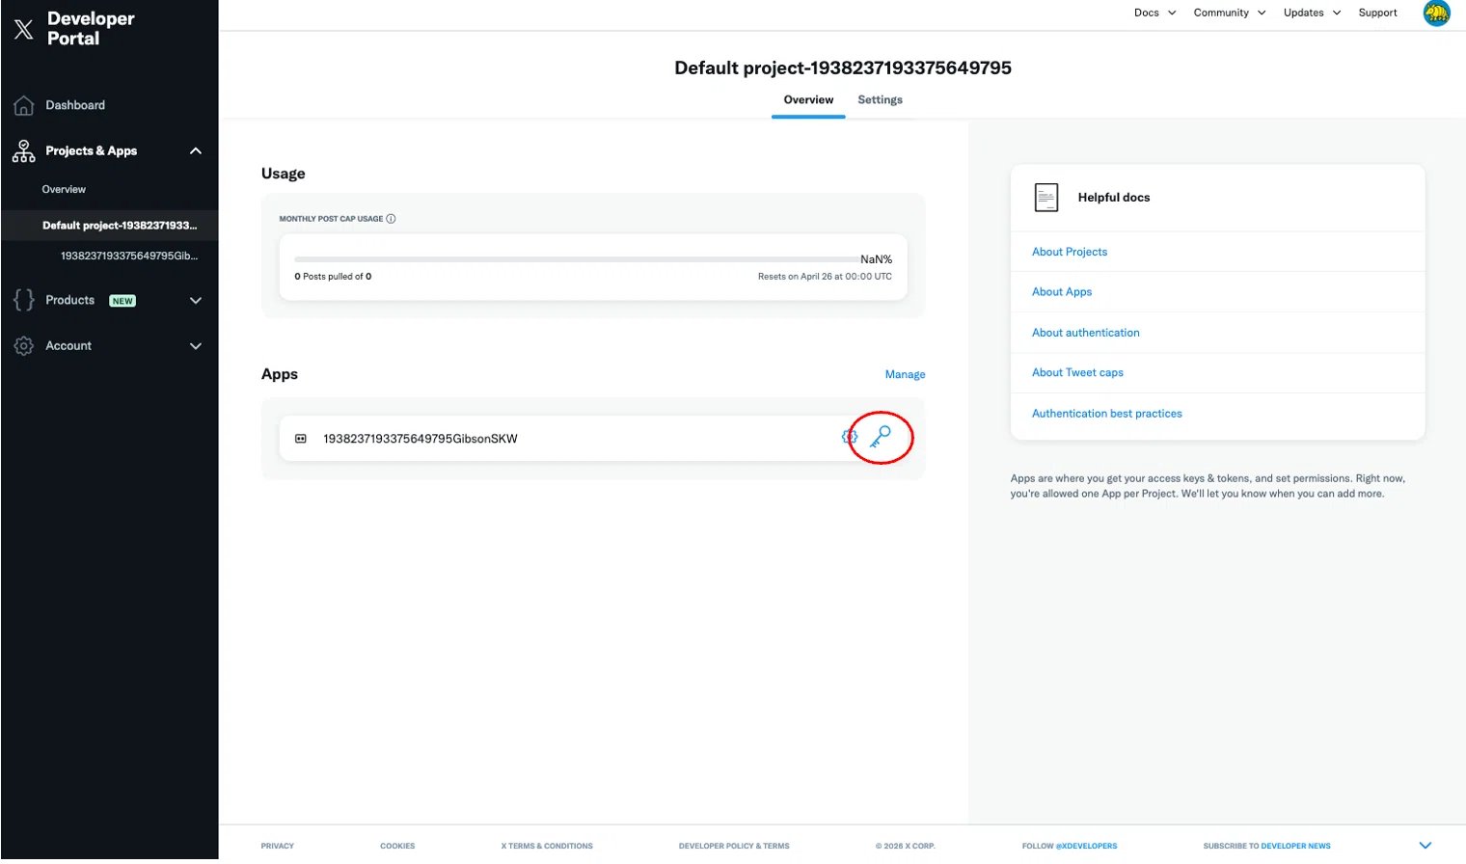Image resolution: width=1466 pixels, height=864 pixels.
Task: Open Developer Policy & Terms footer link
Action: (734, 847)
